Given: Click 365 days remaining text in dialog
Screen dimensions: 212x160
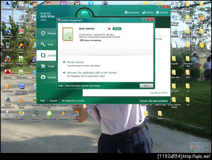Looking at the screenshot, I should pos(90,40).
